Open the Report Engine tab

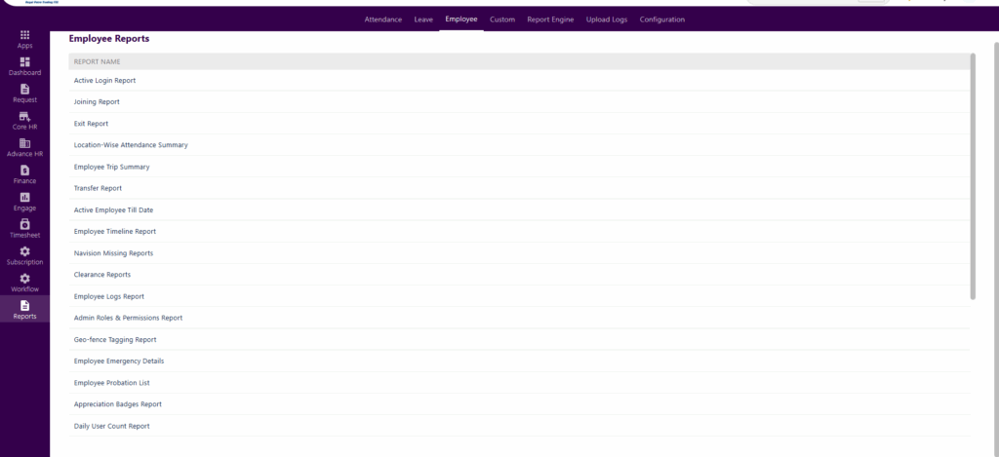pos(550,19)
